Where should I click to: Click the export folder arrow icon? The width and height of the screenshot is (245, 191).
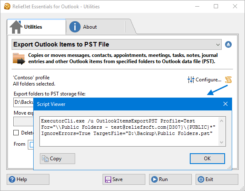19,59
